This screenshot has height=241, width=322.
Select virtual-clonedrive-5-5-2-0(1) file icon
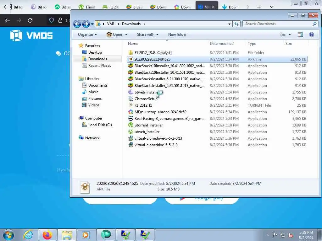[x=130, y=138]
